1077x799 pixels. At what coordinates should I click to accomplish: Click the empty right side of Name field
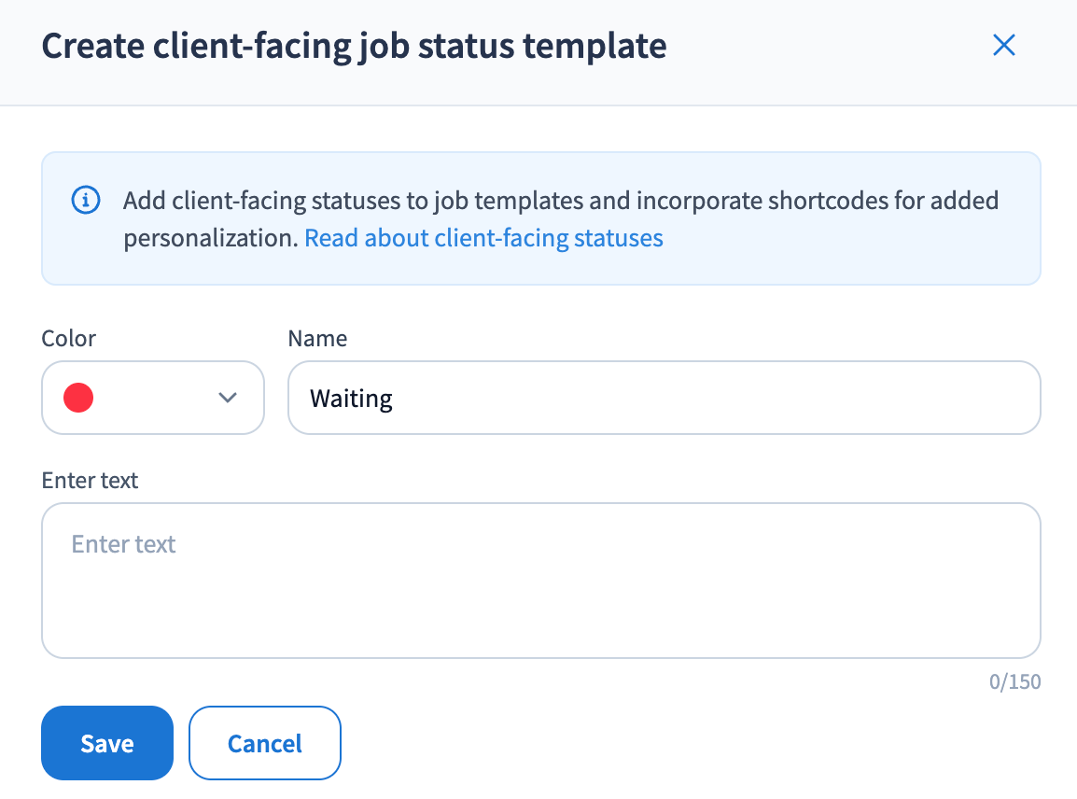pos(840,399)
